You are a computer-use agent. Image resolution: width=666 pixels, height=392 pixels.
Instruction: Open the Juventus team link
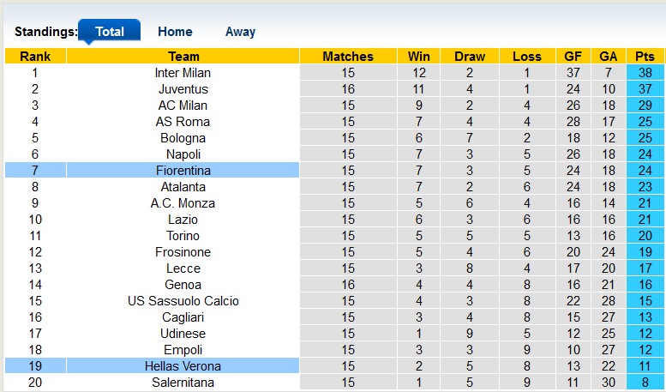pos(183,89)
